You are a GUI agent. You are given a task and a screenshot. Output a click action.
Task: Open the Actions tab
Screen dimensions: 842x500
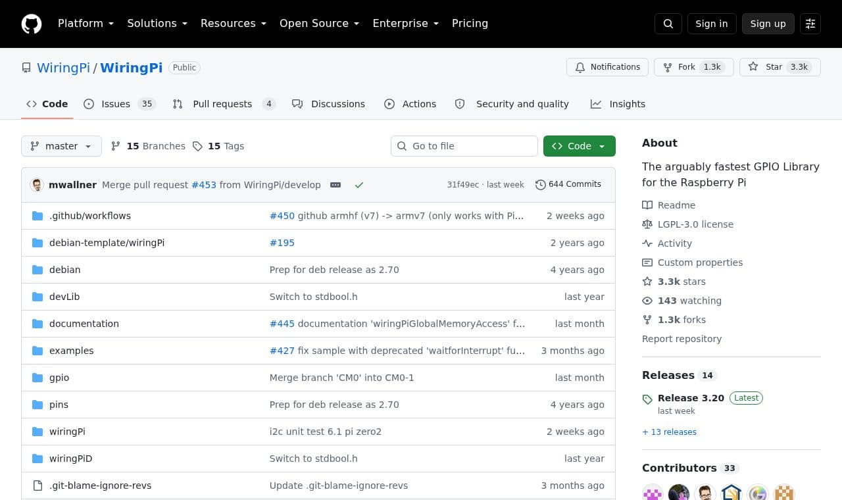point(410,104)
